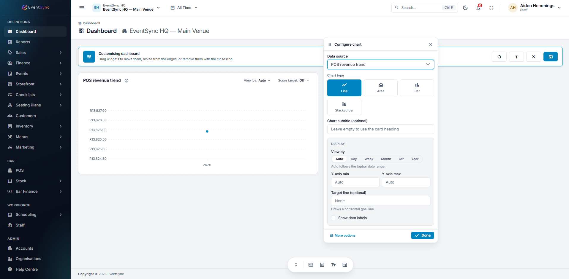Click the text heading icon in customise bar
569x279 pixels.
516,57
